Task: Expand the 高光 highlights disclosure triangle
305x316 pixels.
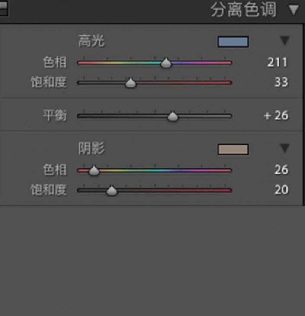Action: [284, 41]
